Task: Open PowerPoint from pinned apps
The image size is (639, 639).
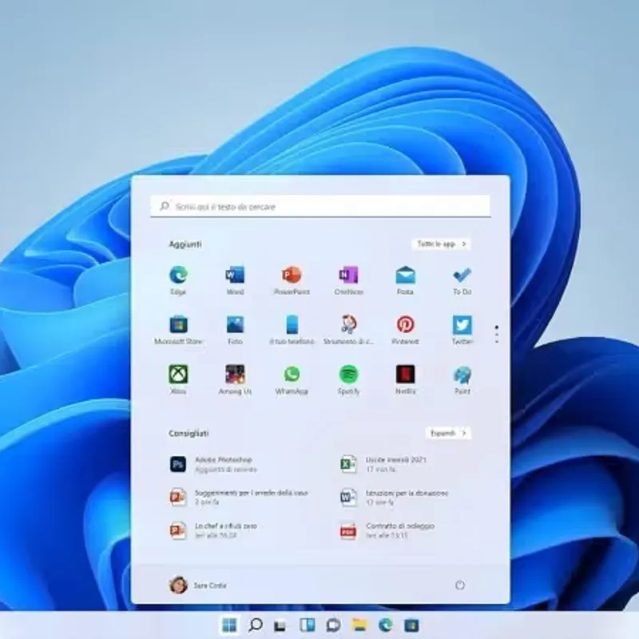Action: point(292,280)
